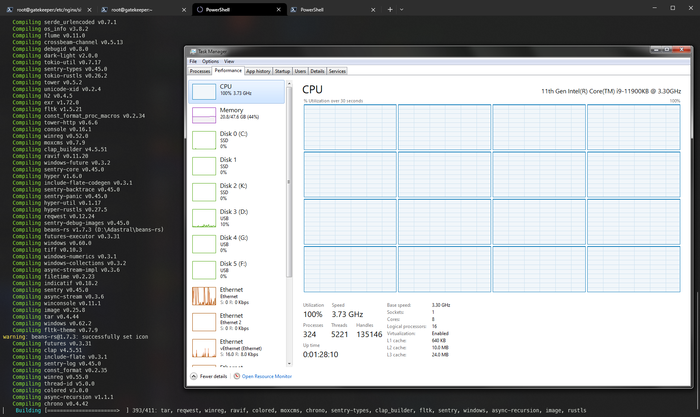Close the active PowerShell tab

coord(279,9)
